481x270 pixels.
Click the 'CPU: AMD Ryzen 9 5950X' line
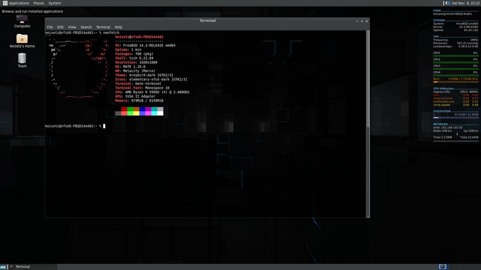click(x=152, y=92)
